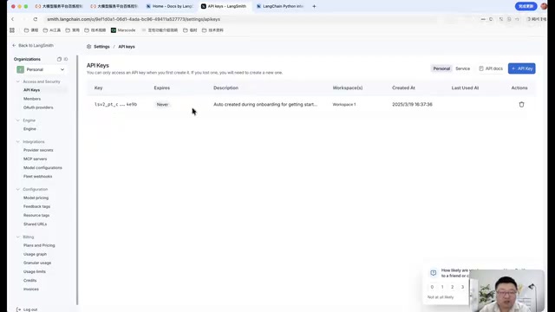
Task: Select the API keys - LangSmith browser tab
Action: [224, 6]
